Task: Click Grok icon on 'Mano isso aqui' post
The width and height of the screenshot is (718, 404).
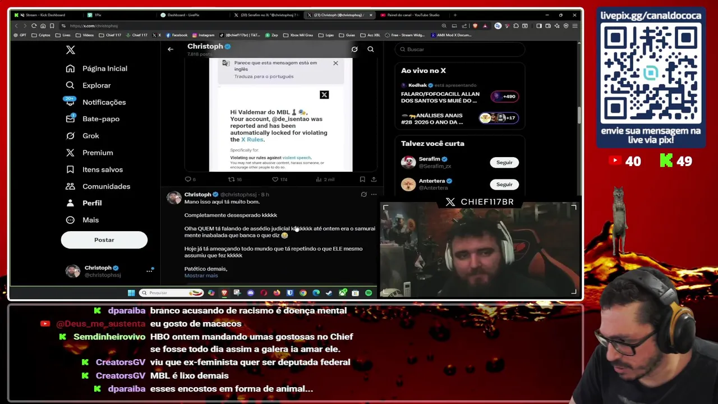Action: pos(363,195)
